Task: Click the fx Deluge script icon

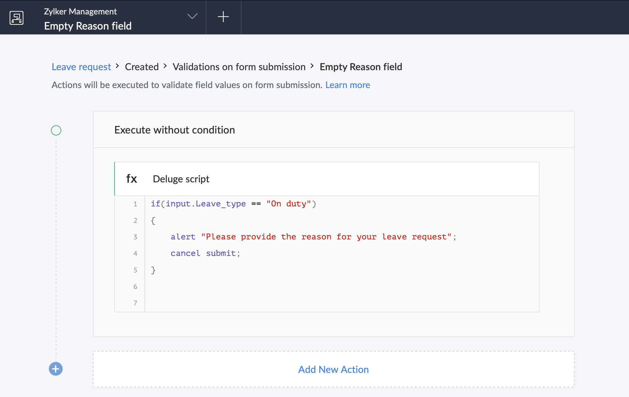Action: (131, 179)
